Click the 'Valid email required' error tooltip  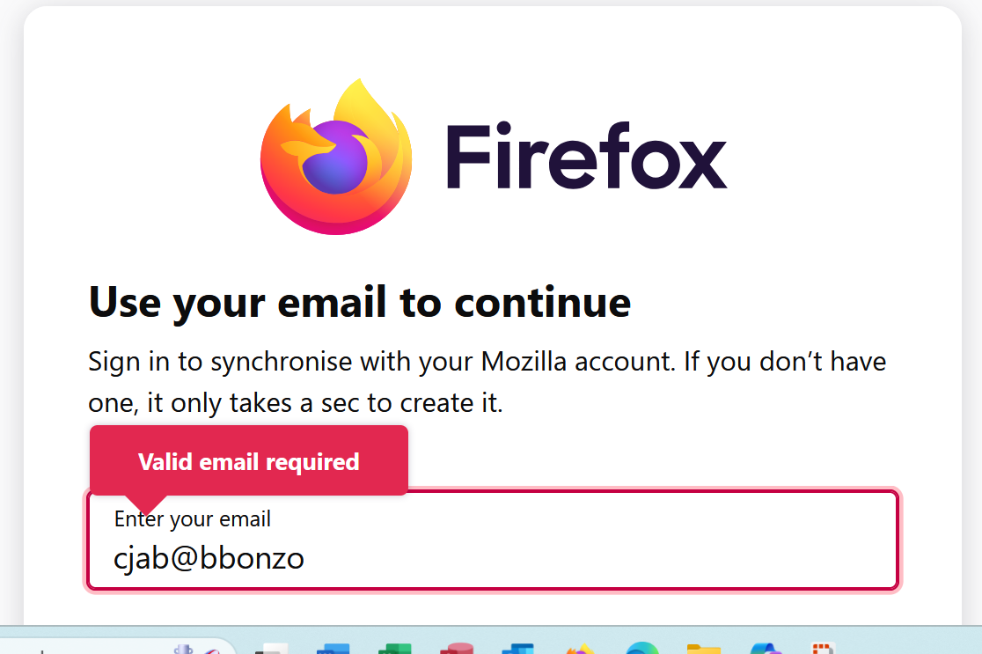coord(249,461)
